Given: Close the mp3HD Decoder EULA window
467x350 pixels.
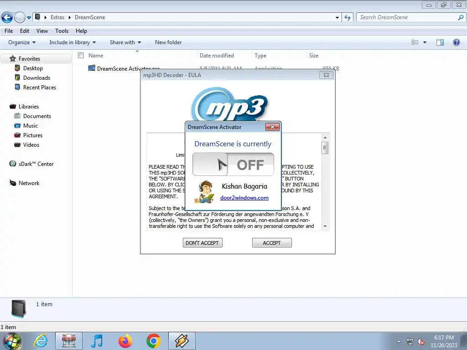Looking at the screenshot, I should 326,75.
